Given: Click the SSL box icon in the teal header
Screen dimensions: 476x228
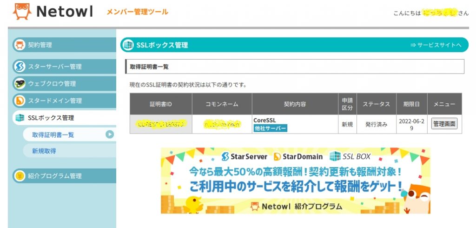Looking at the screenshot, I should point(128,45).
